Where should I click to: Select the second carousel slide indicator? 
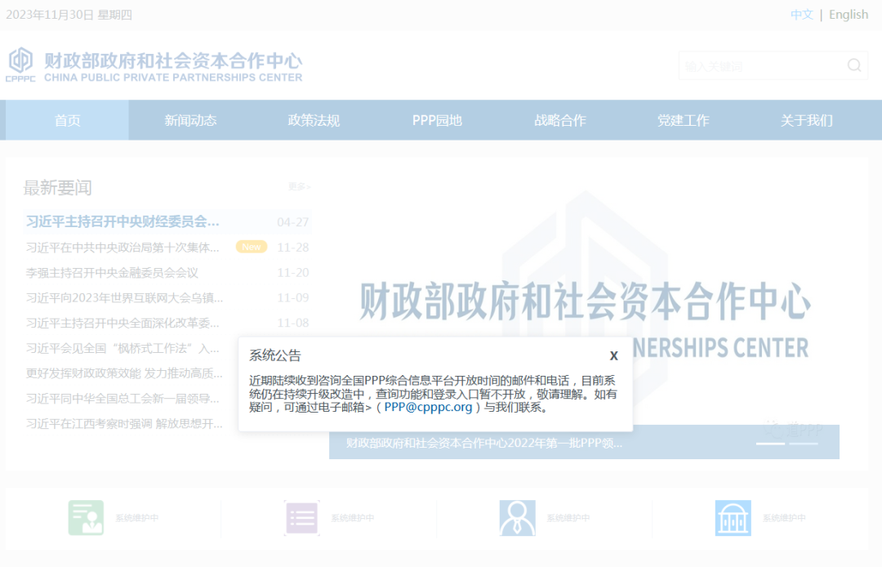click(x=804, y=444)
